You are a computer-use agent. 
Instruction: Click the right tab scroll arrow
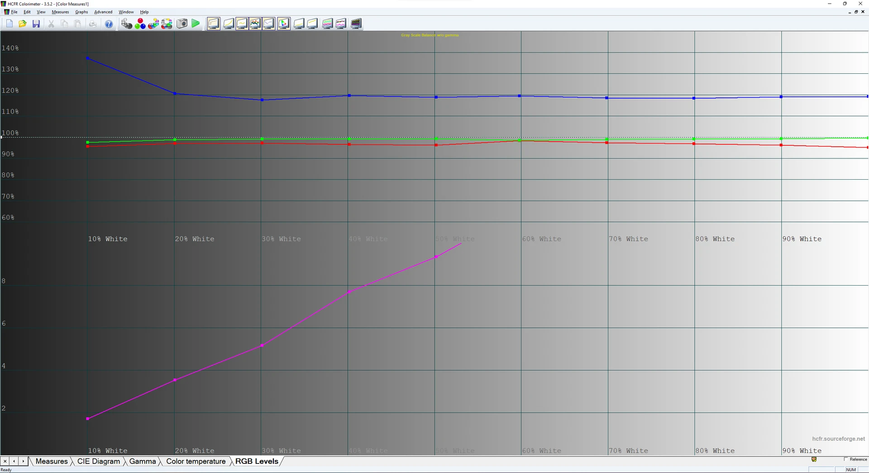pos(23,461)
